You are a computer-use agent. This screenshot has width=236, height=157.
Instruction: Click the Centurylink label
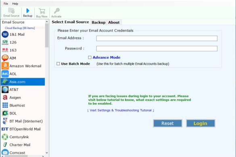click(x=19, y=137)
